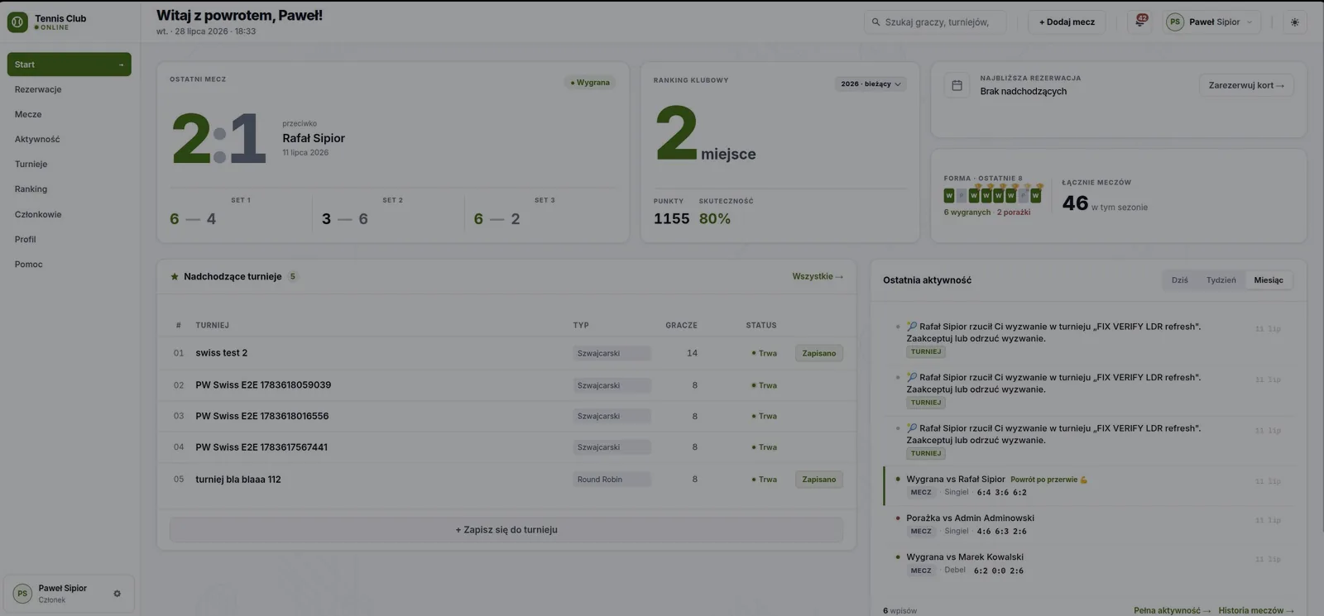Image resolution: width=1324 pixels, height=616 pixels.
Task: Click the "6 wpisów" entries count
Action: (x=899, y=611)
